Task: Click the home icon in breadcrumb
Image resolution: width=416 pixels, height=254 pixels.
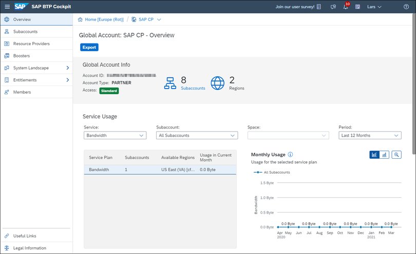Action: click(80, 19)
